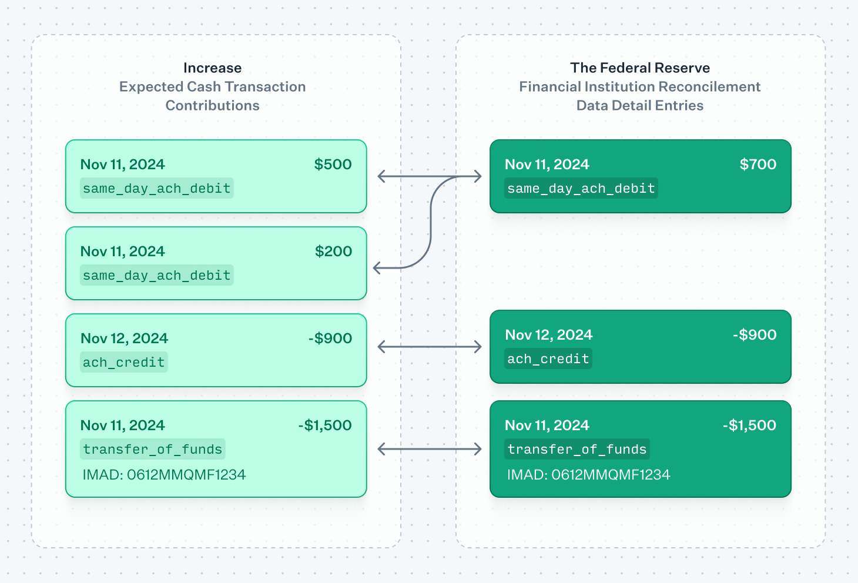The height and width of the screenshot is (583, 858).
Task: Click the $200 amount
Action: pos(333,251)
